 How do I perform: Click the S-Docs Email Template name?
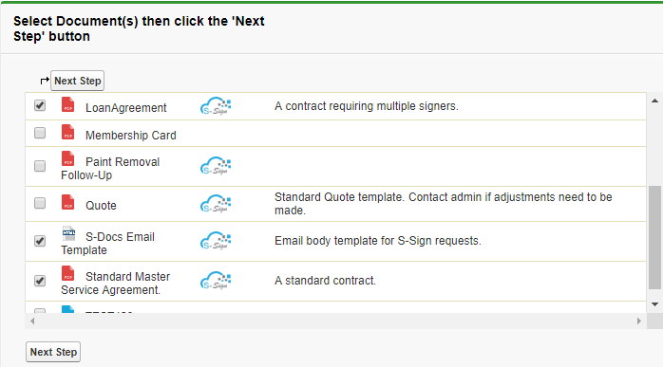coord(108,244)
